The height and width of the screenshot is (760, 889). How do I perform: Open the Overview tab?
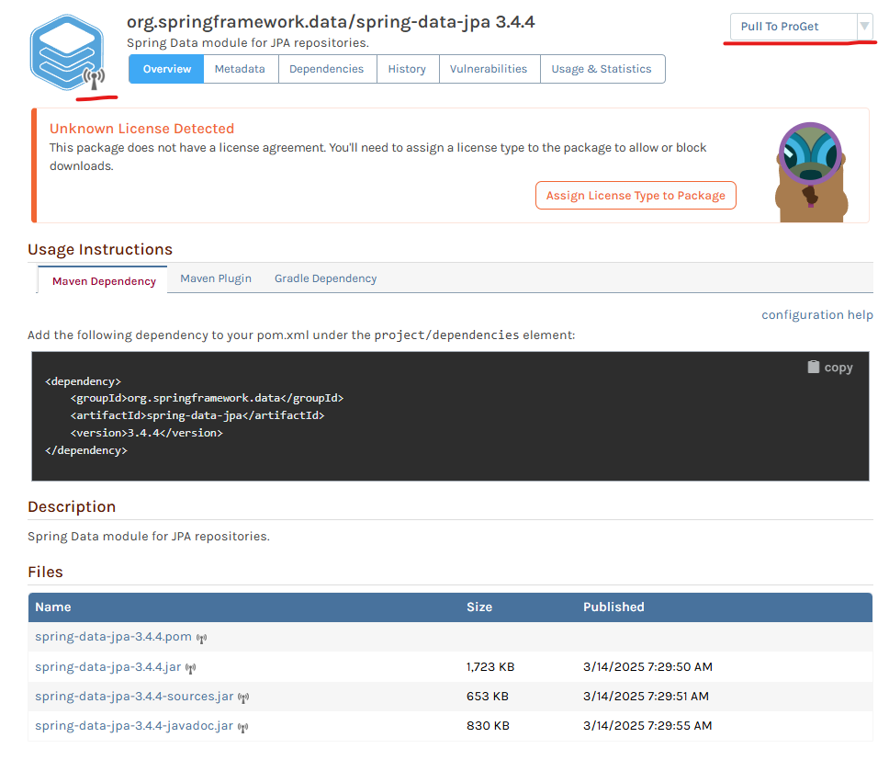167,69
